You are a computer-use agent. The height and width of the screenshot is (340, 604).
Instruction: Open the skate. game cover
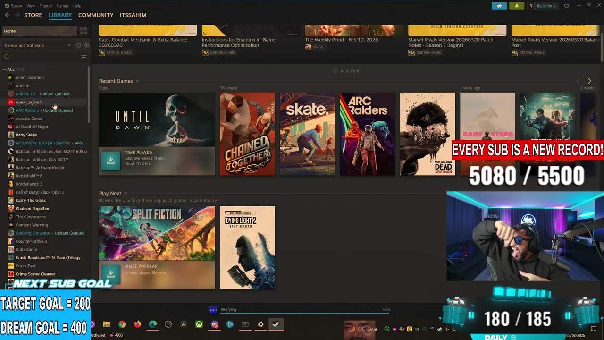point(307,134)
